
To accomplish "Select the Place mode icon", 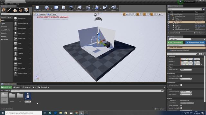I will (4, 10).
